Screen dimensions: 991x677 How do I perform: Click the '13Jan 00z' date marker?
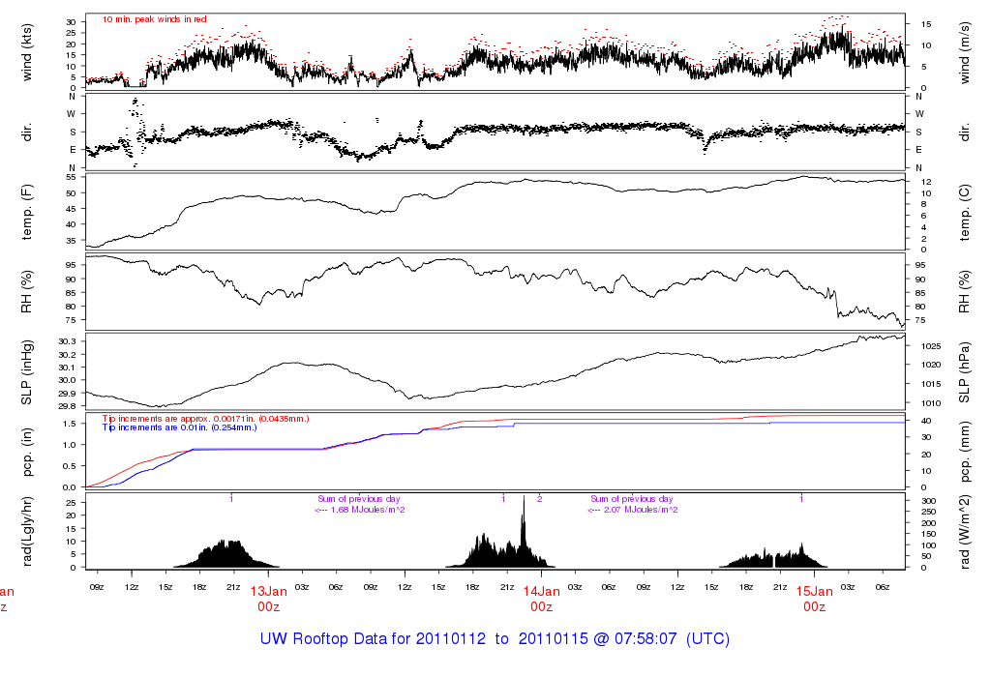point(269,600)
